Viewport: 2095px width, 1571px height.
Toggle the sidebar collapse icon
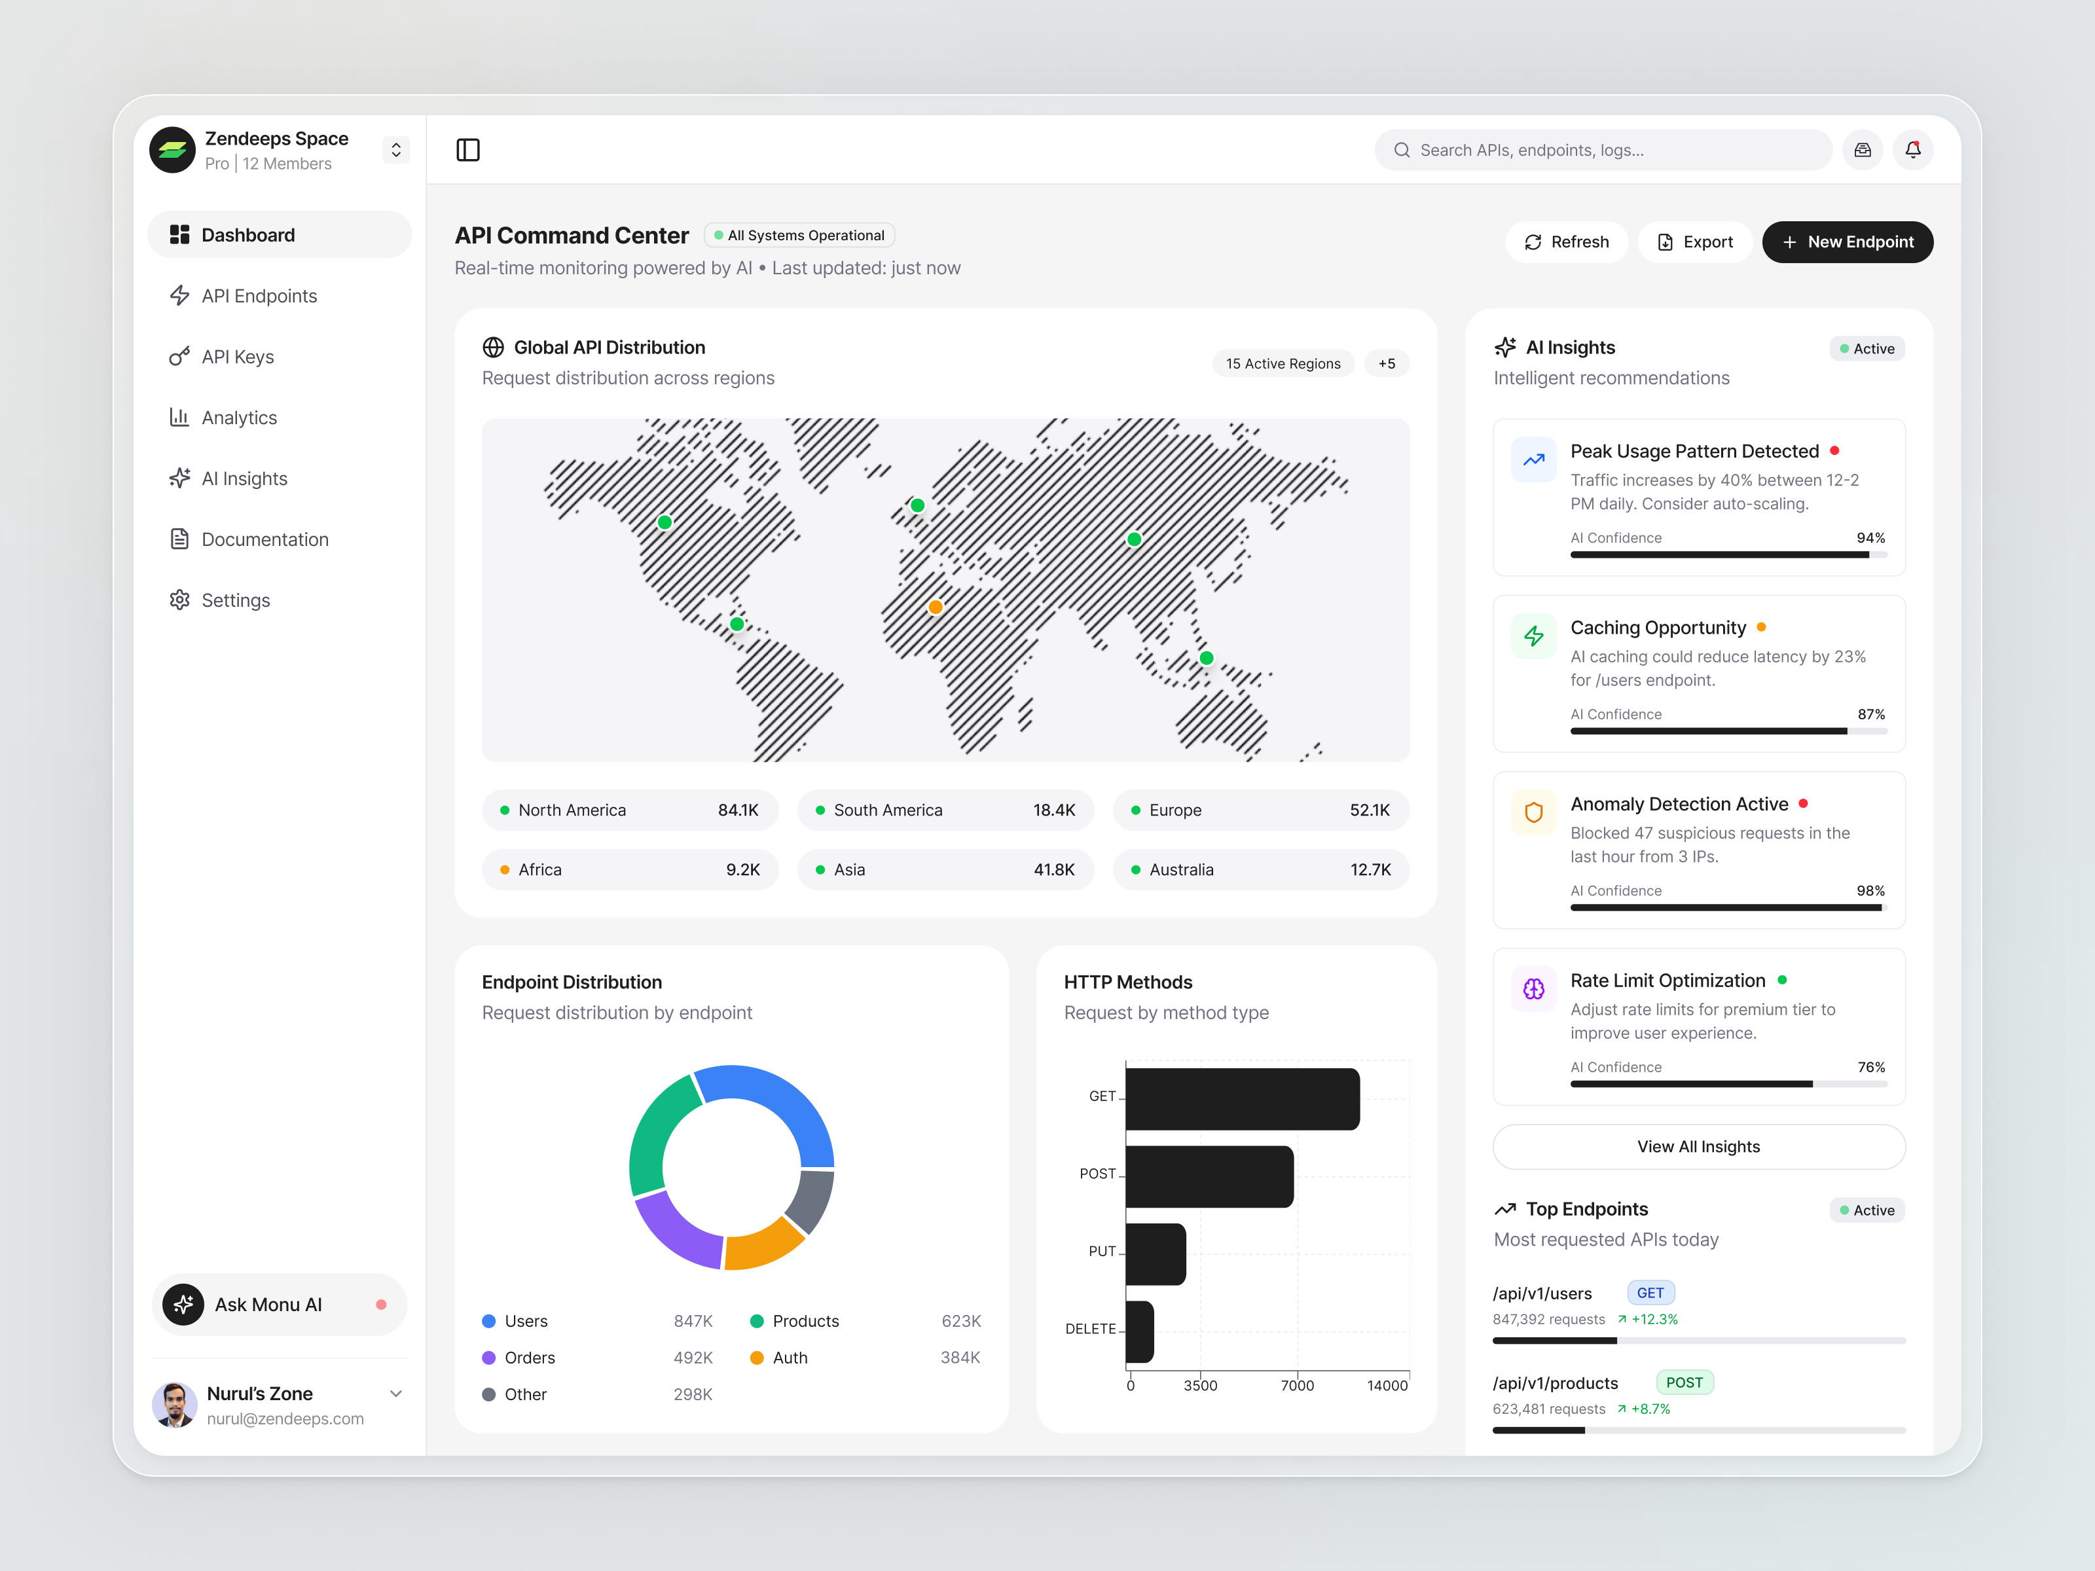tap(468, 150)
